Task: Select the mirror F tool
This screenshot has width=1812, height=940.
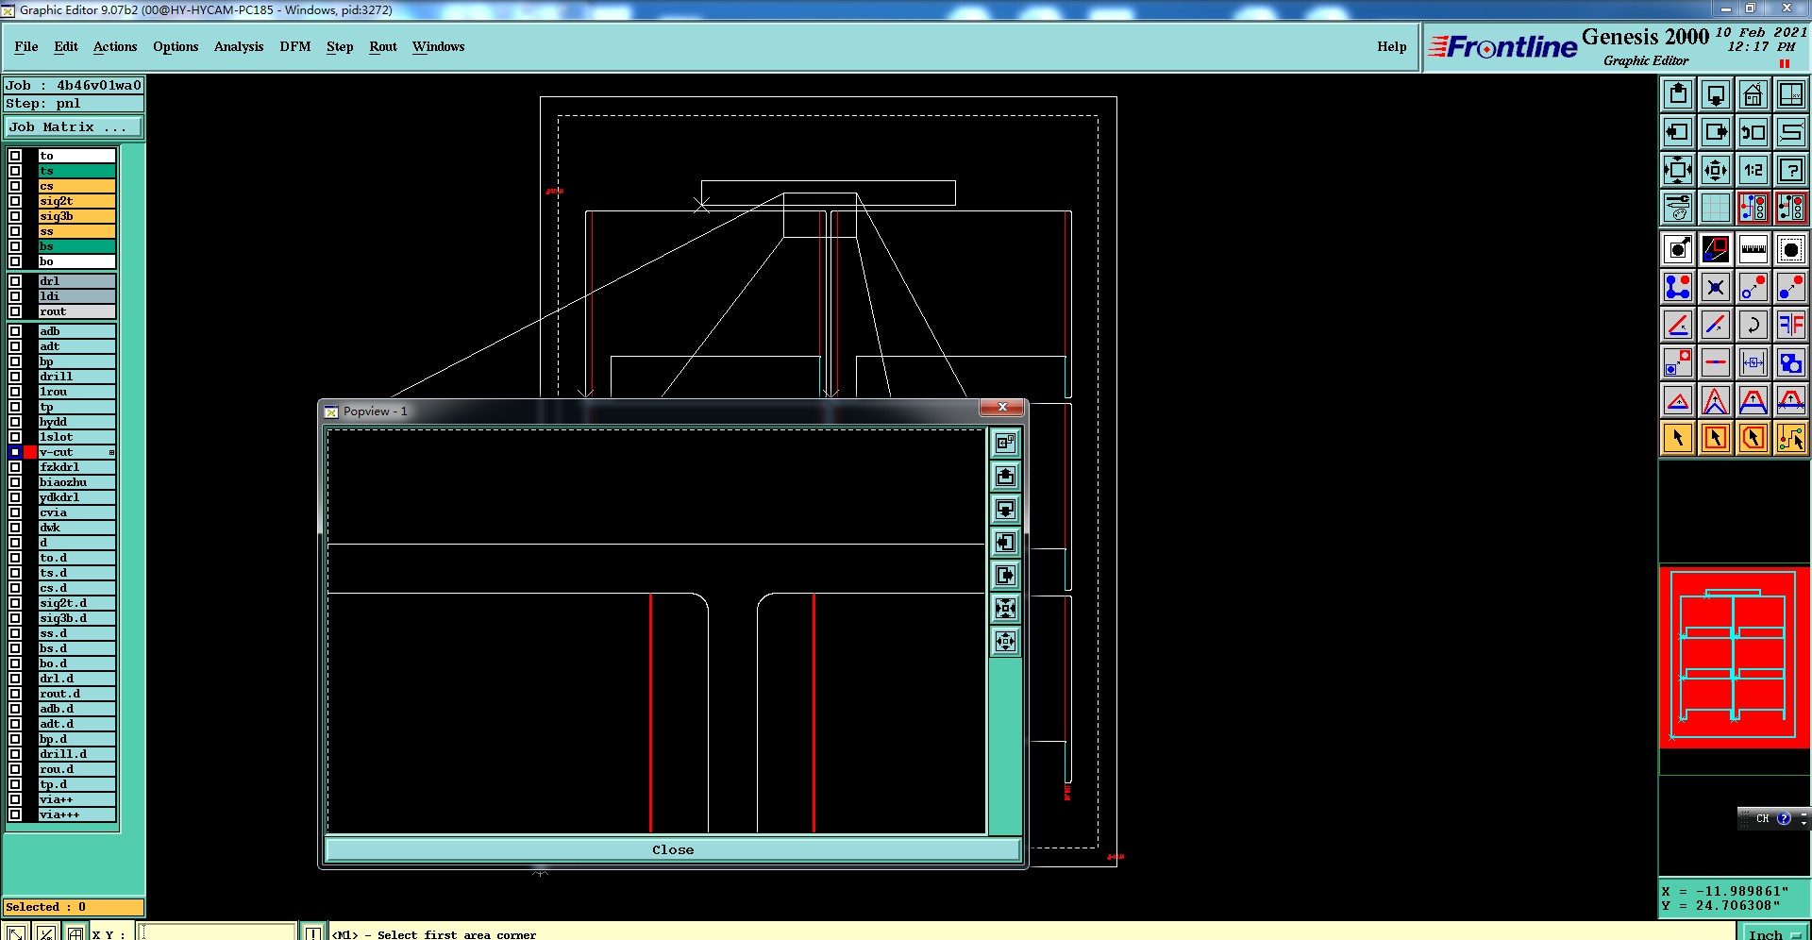Action: (x=1791, y=325)
